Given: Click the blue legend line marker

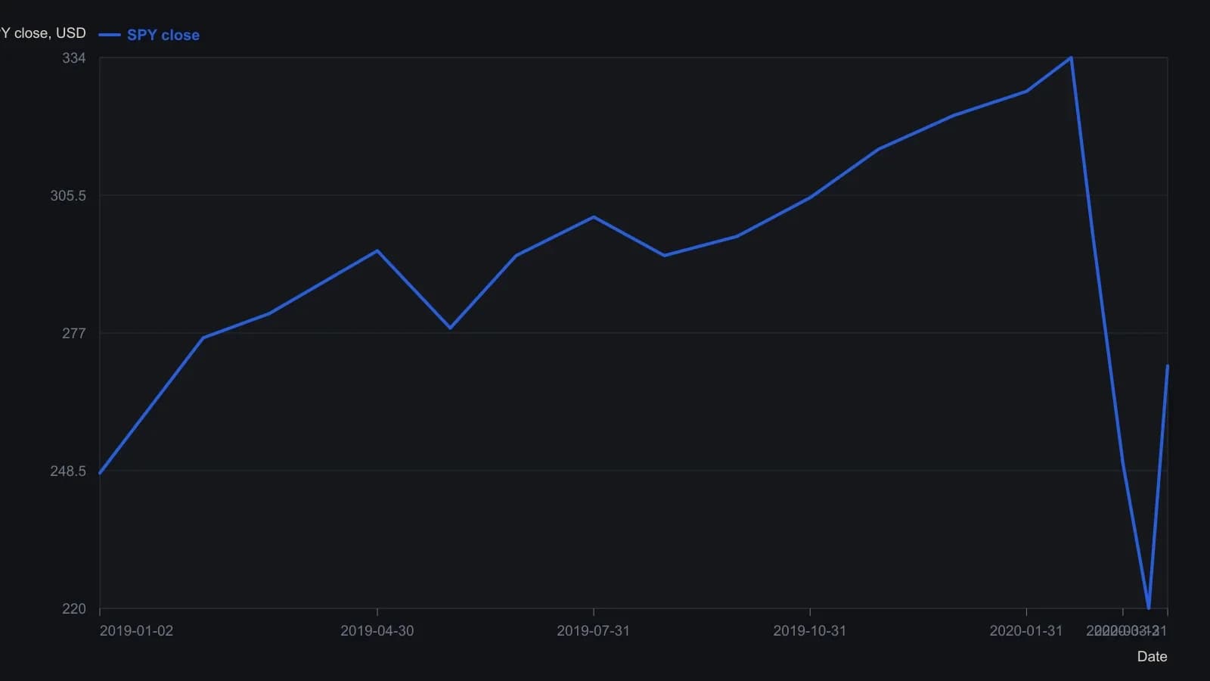Looking at the screenshot, I should click(x=110, y=35).
